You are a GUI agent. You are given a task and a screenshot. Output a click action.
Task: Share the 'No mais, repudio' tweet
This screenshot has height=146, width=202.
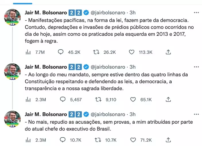pyautogui.click(x=169, y=140)
